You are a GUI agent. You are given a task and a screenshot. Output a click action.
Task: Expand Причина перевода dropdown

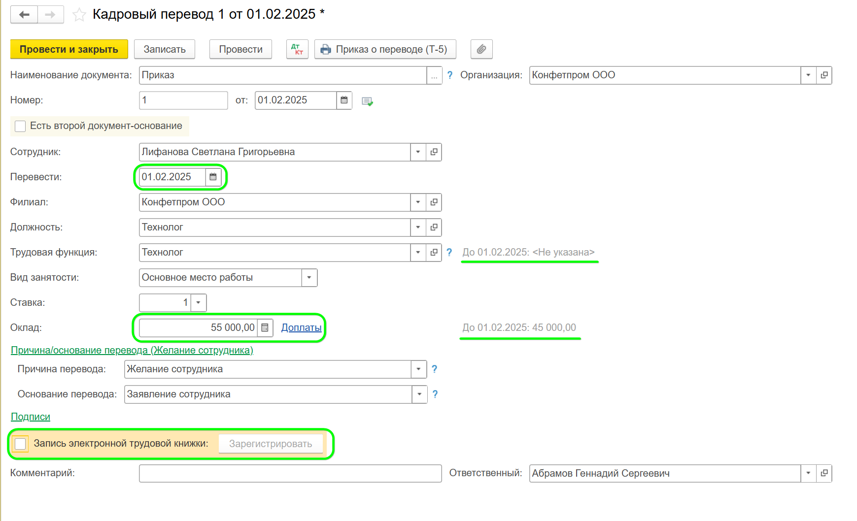[x=419, y=369]
